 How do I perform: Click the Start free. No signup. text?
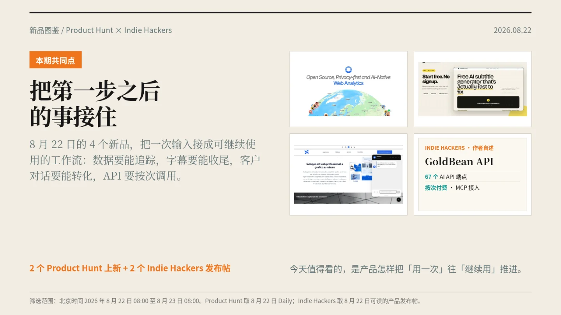[x=436, y=79]
